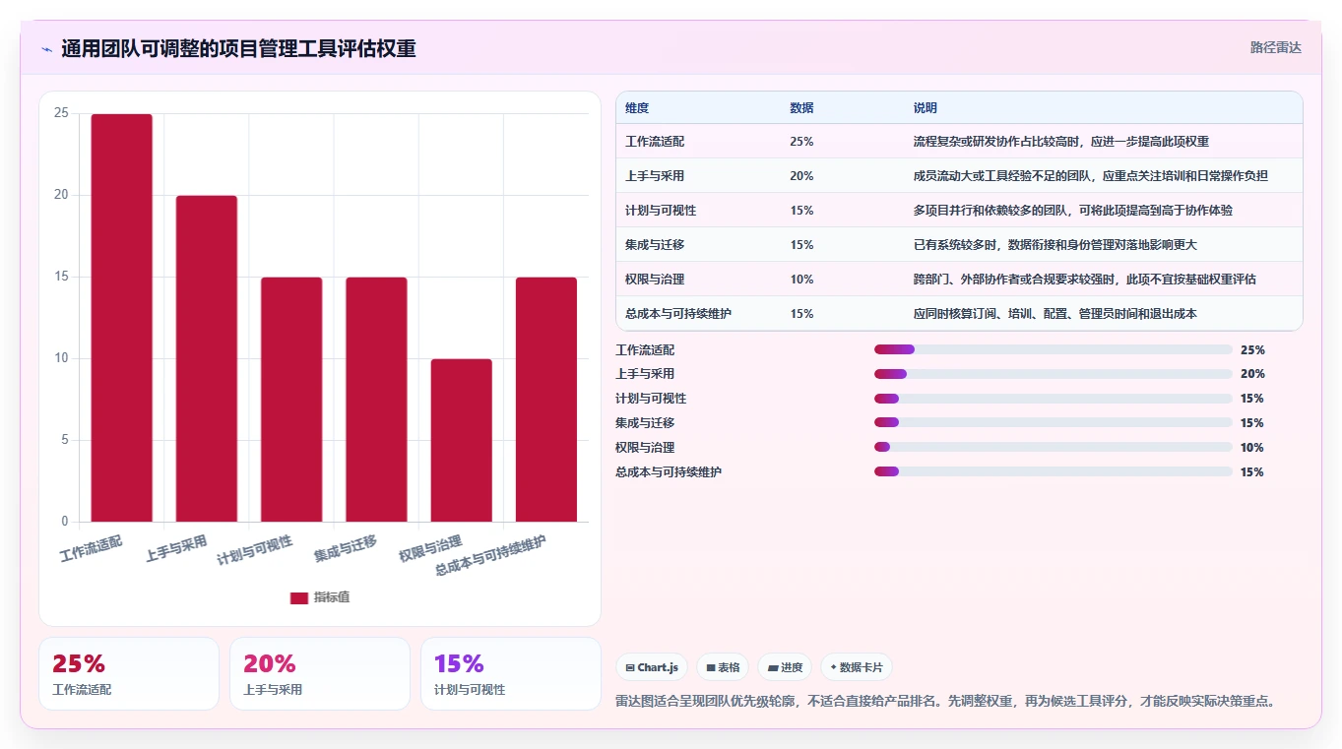This screenshot has height=749, width=1342.
Task: Select the 总成本与可持续维护 bar in the chart
Action: pyautogui.click(x=546, y=400)
